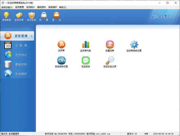Open the 系统功能(Y) menu
Screen dimensions: 180x136
[7, 7]
